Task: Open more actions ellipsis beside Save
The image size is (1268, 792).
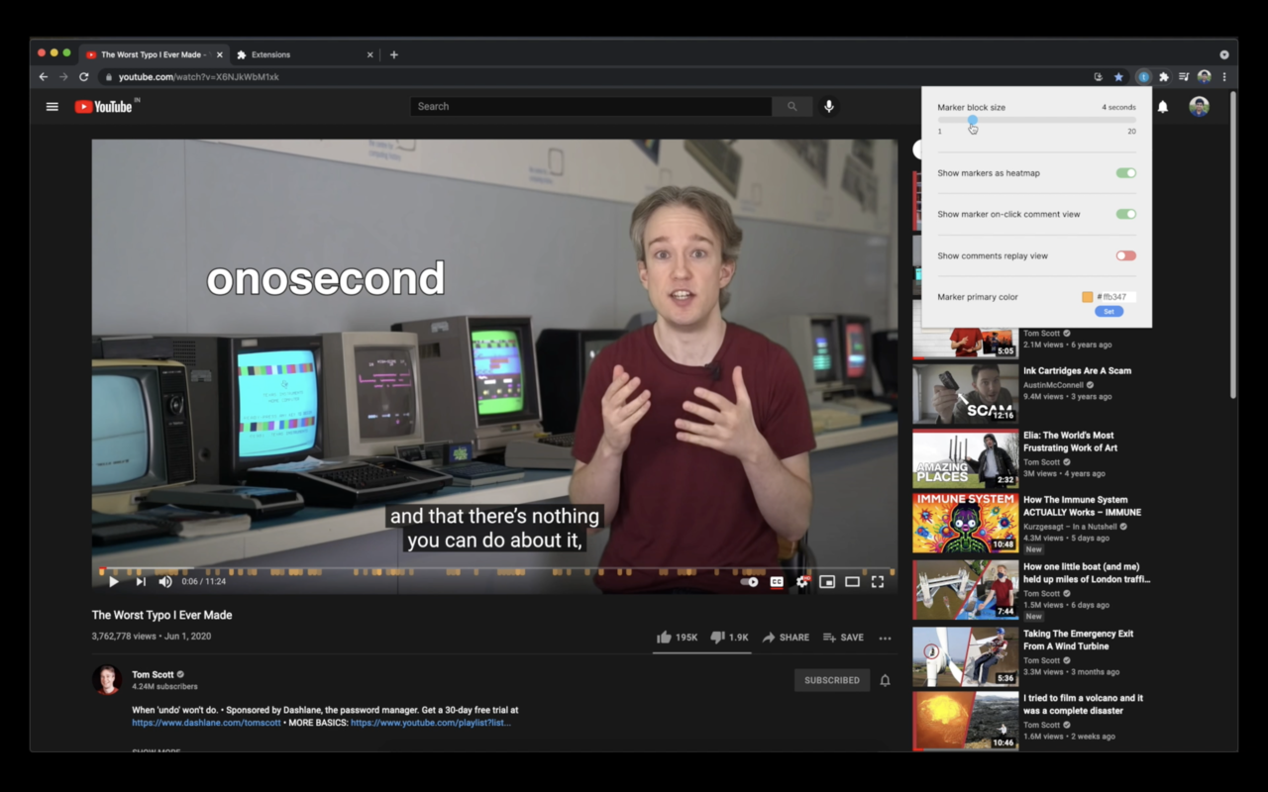Action: tap(885, 639)
